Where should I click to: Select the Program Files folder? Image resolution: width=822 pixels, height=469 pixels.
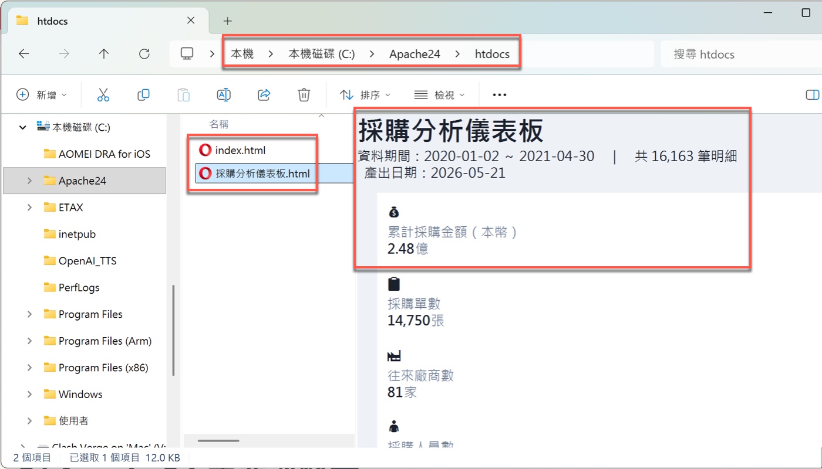coord(83,314)
